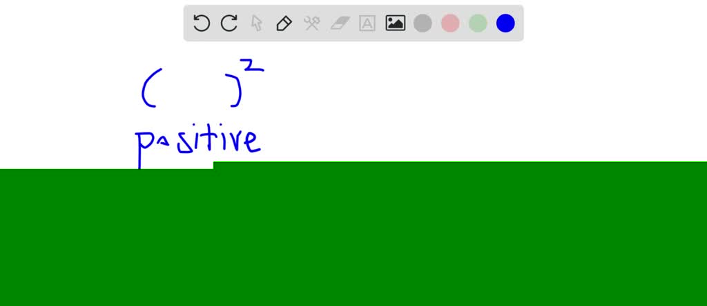707x306 pixels.
Task: Undo the last stroke
Action: click(x=201, y=23)
